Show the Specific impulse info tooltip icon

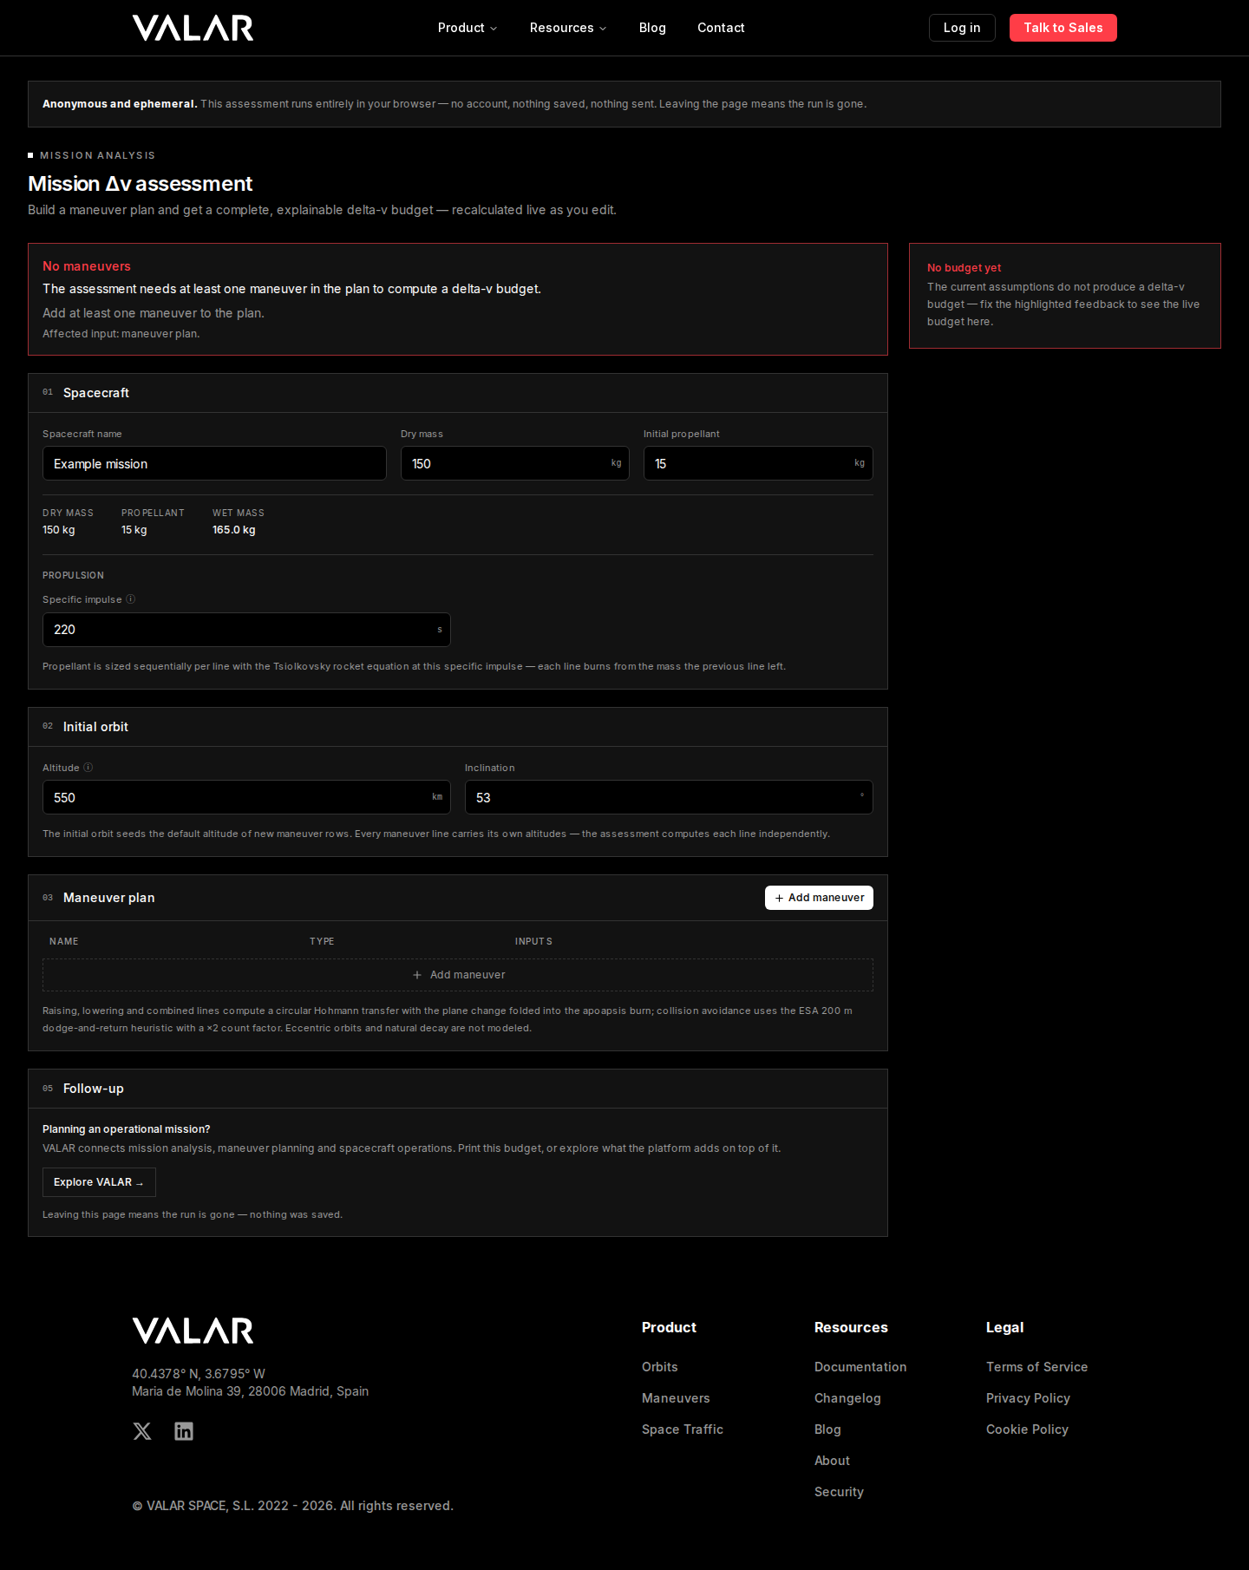point(131,599)
